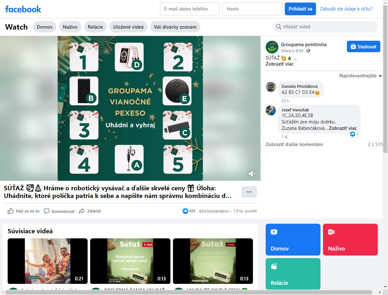
Task: Click the globe public-visibility icon by the post date
Action: coord(308,51)
